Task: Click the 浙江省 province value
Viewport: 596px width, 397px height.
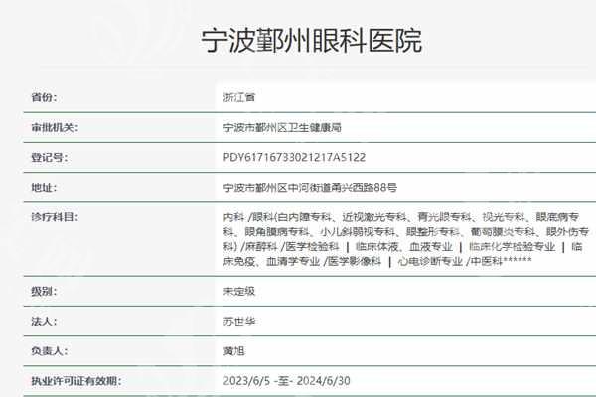Action: [240, 97]
